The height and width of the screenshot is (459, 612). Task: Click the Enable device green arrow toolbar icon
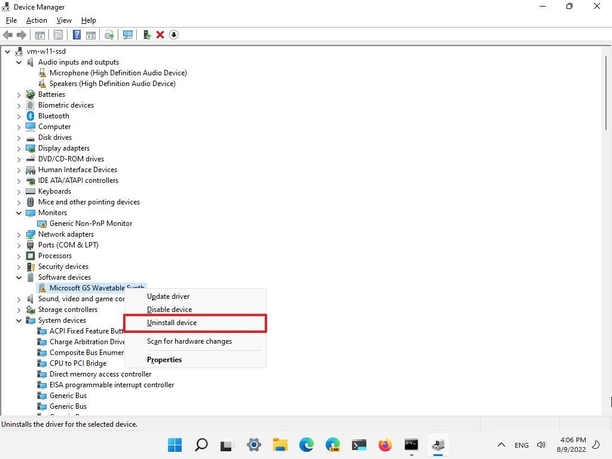(147, 35)
